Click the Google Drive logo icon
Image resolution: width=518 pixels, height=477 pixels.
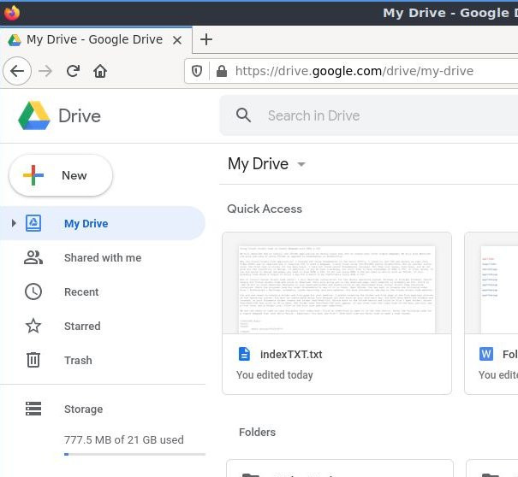(34, 115)
